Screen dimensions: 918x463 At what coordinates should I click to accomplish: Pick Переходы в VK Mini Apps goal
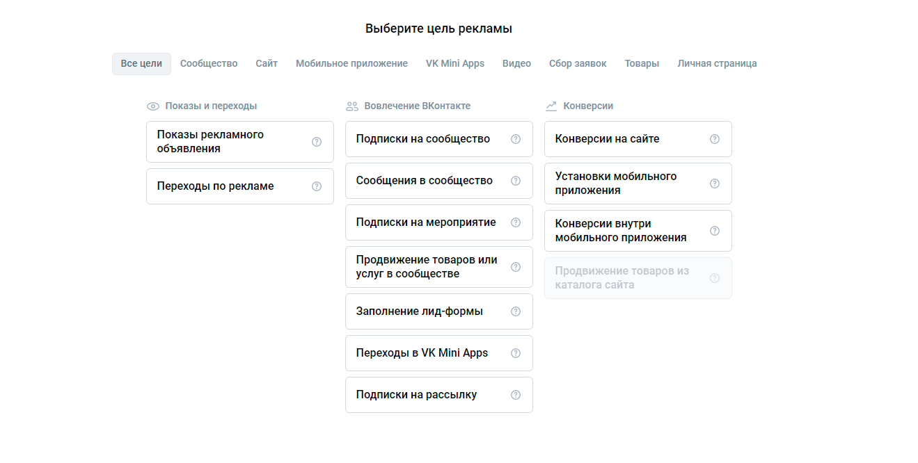click(422, 353)
